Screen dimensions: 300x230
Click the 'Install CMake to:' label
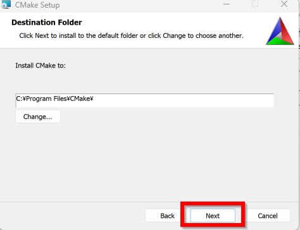point(41,66)
